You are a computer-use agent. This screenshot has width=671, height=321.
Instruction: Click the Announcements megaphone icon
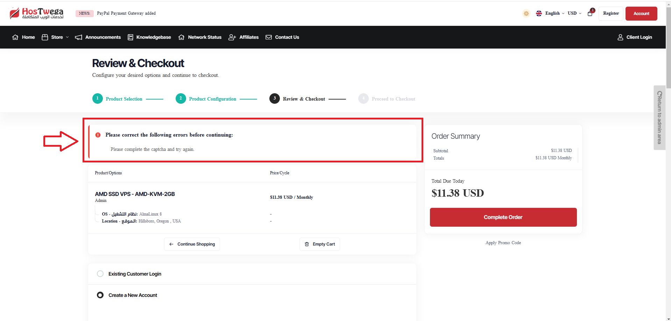79,37
